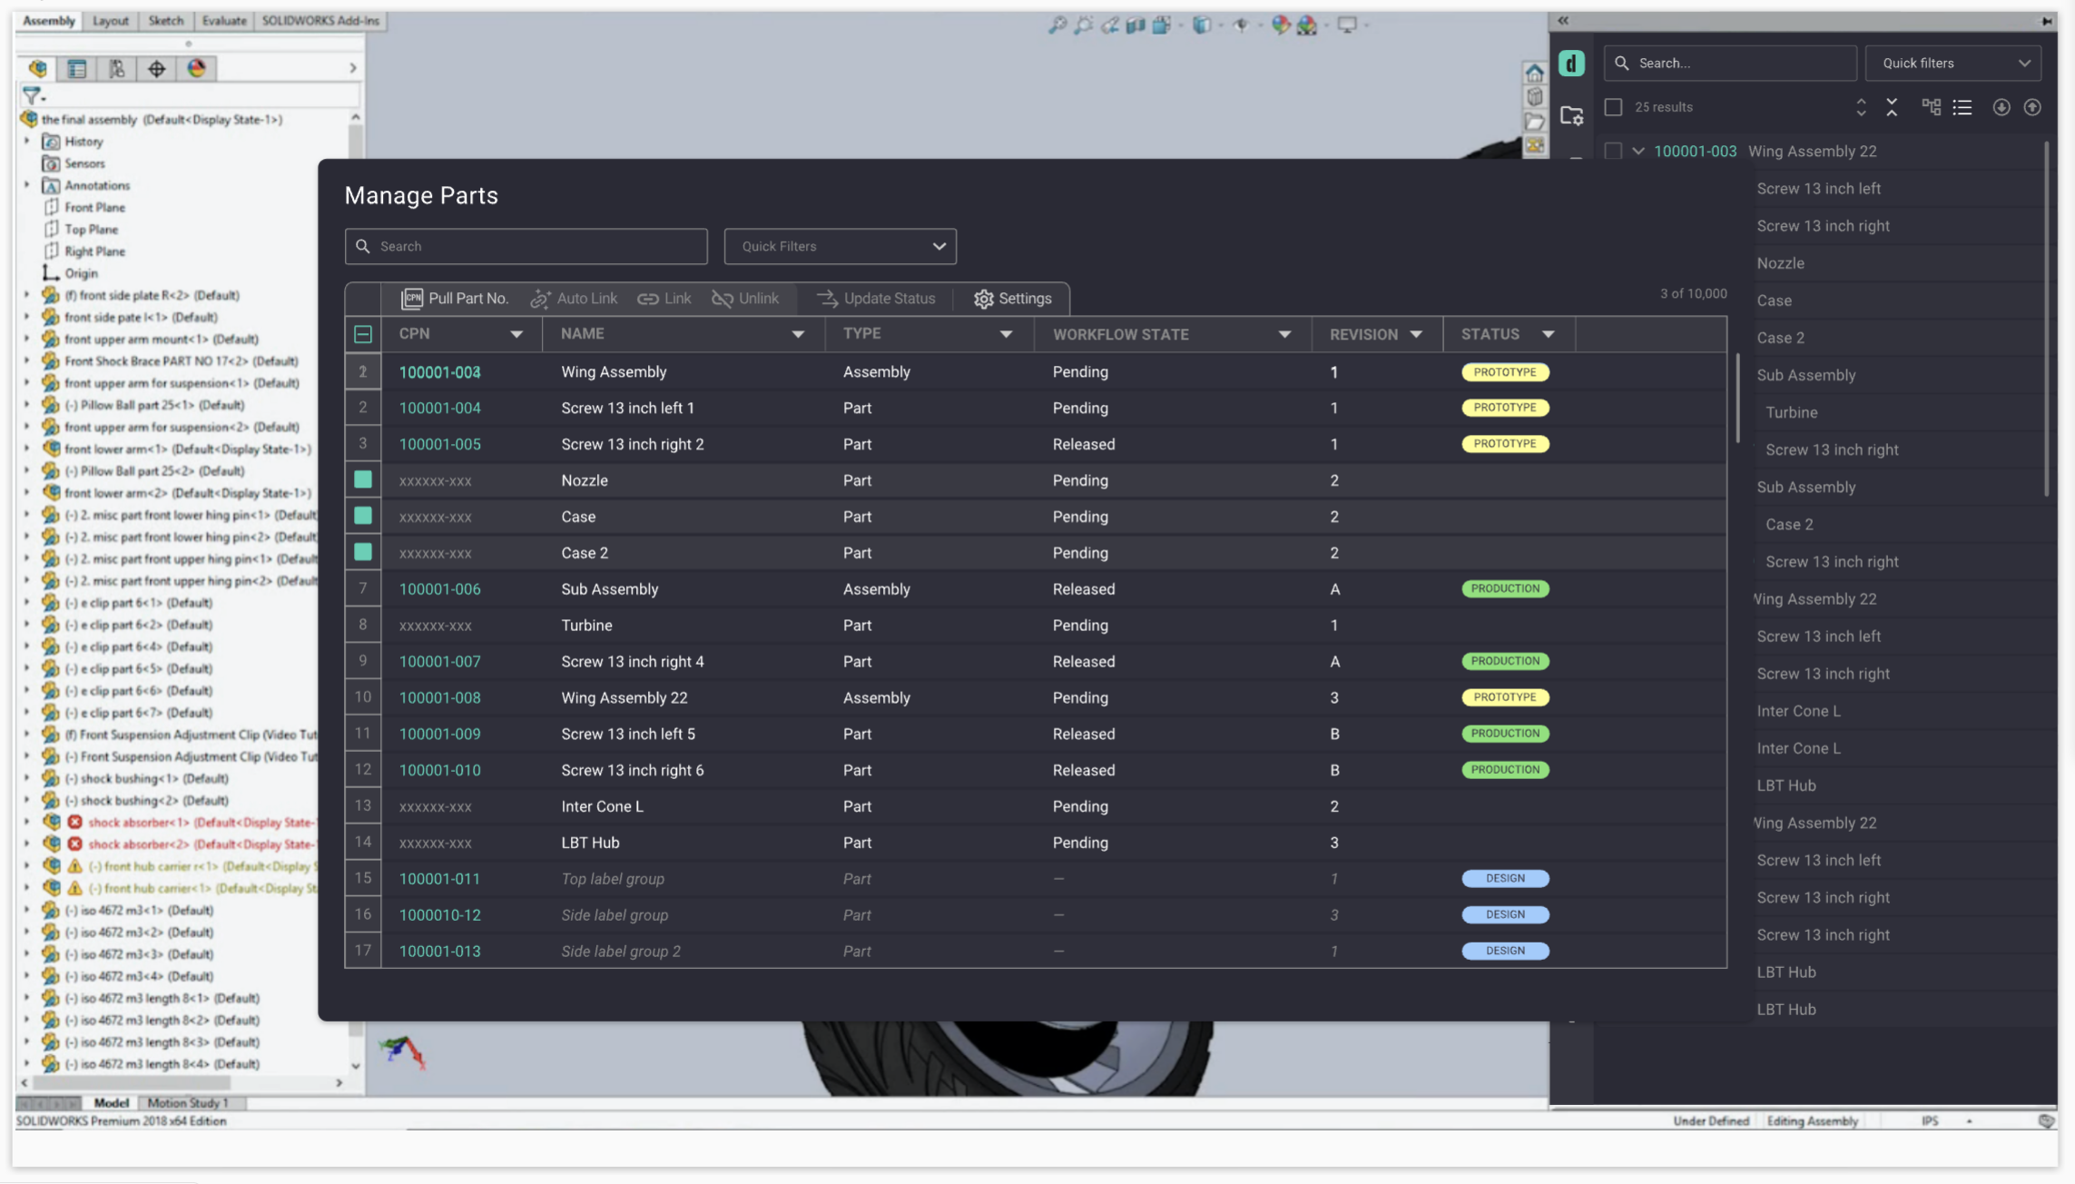
Task: Click the green 'd' plugin logo icon
Action: coord(1571,64)
